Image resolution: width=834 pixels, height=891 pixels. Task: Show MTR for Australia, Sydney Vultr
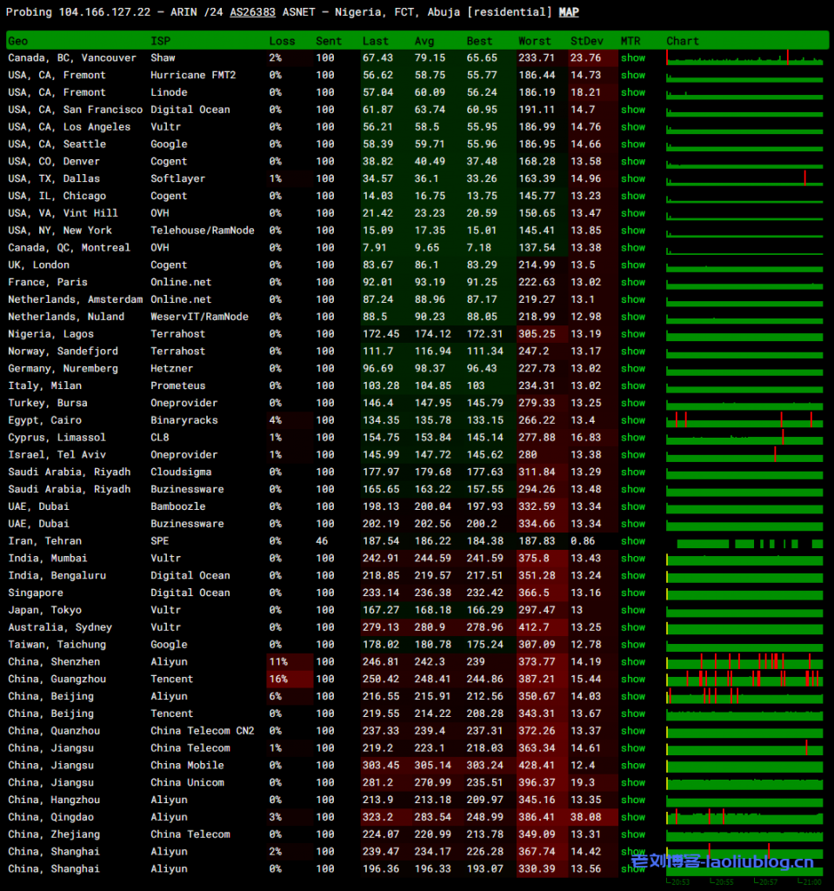633,627
